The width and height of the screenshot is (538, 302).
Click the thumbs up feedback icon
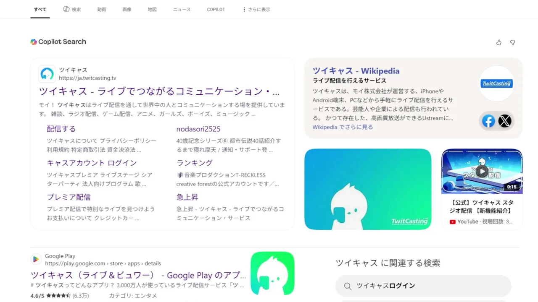tap(499, 42)
